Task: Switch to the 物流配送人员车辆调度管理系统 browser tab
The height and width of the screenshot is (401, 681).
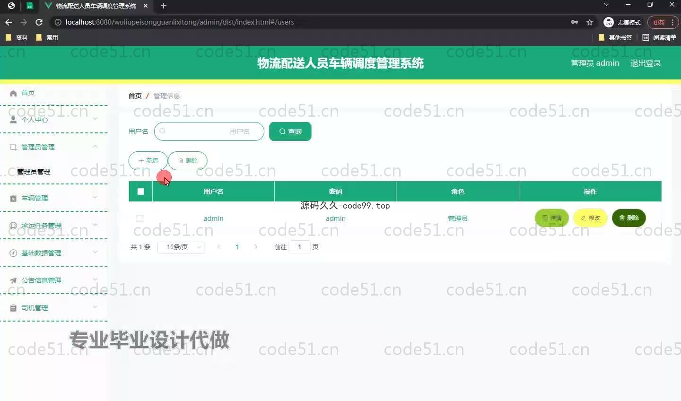Action: [x=96, y=6]
